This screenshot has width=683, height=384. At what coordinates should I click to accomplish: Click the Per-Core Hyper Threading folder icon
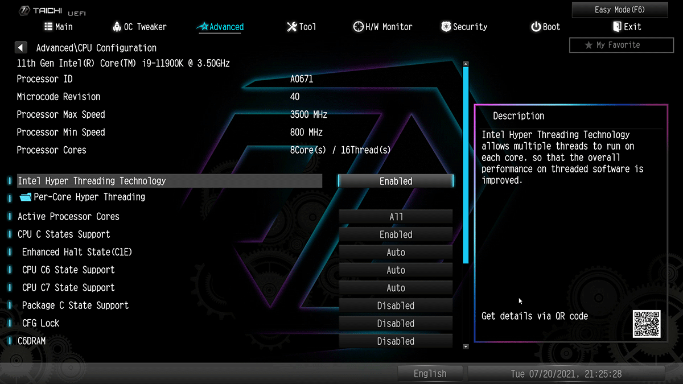coord(26,197)
